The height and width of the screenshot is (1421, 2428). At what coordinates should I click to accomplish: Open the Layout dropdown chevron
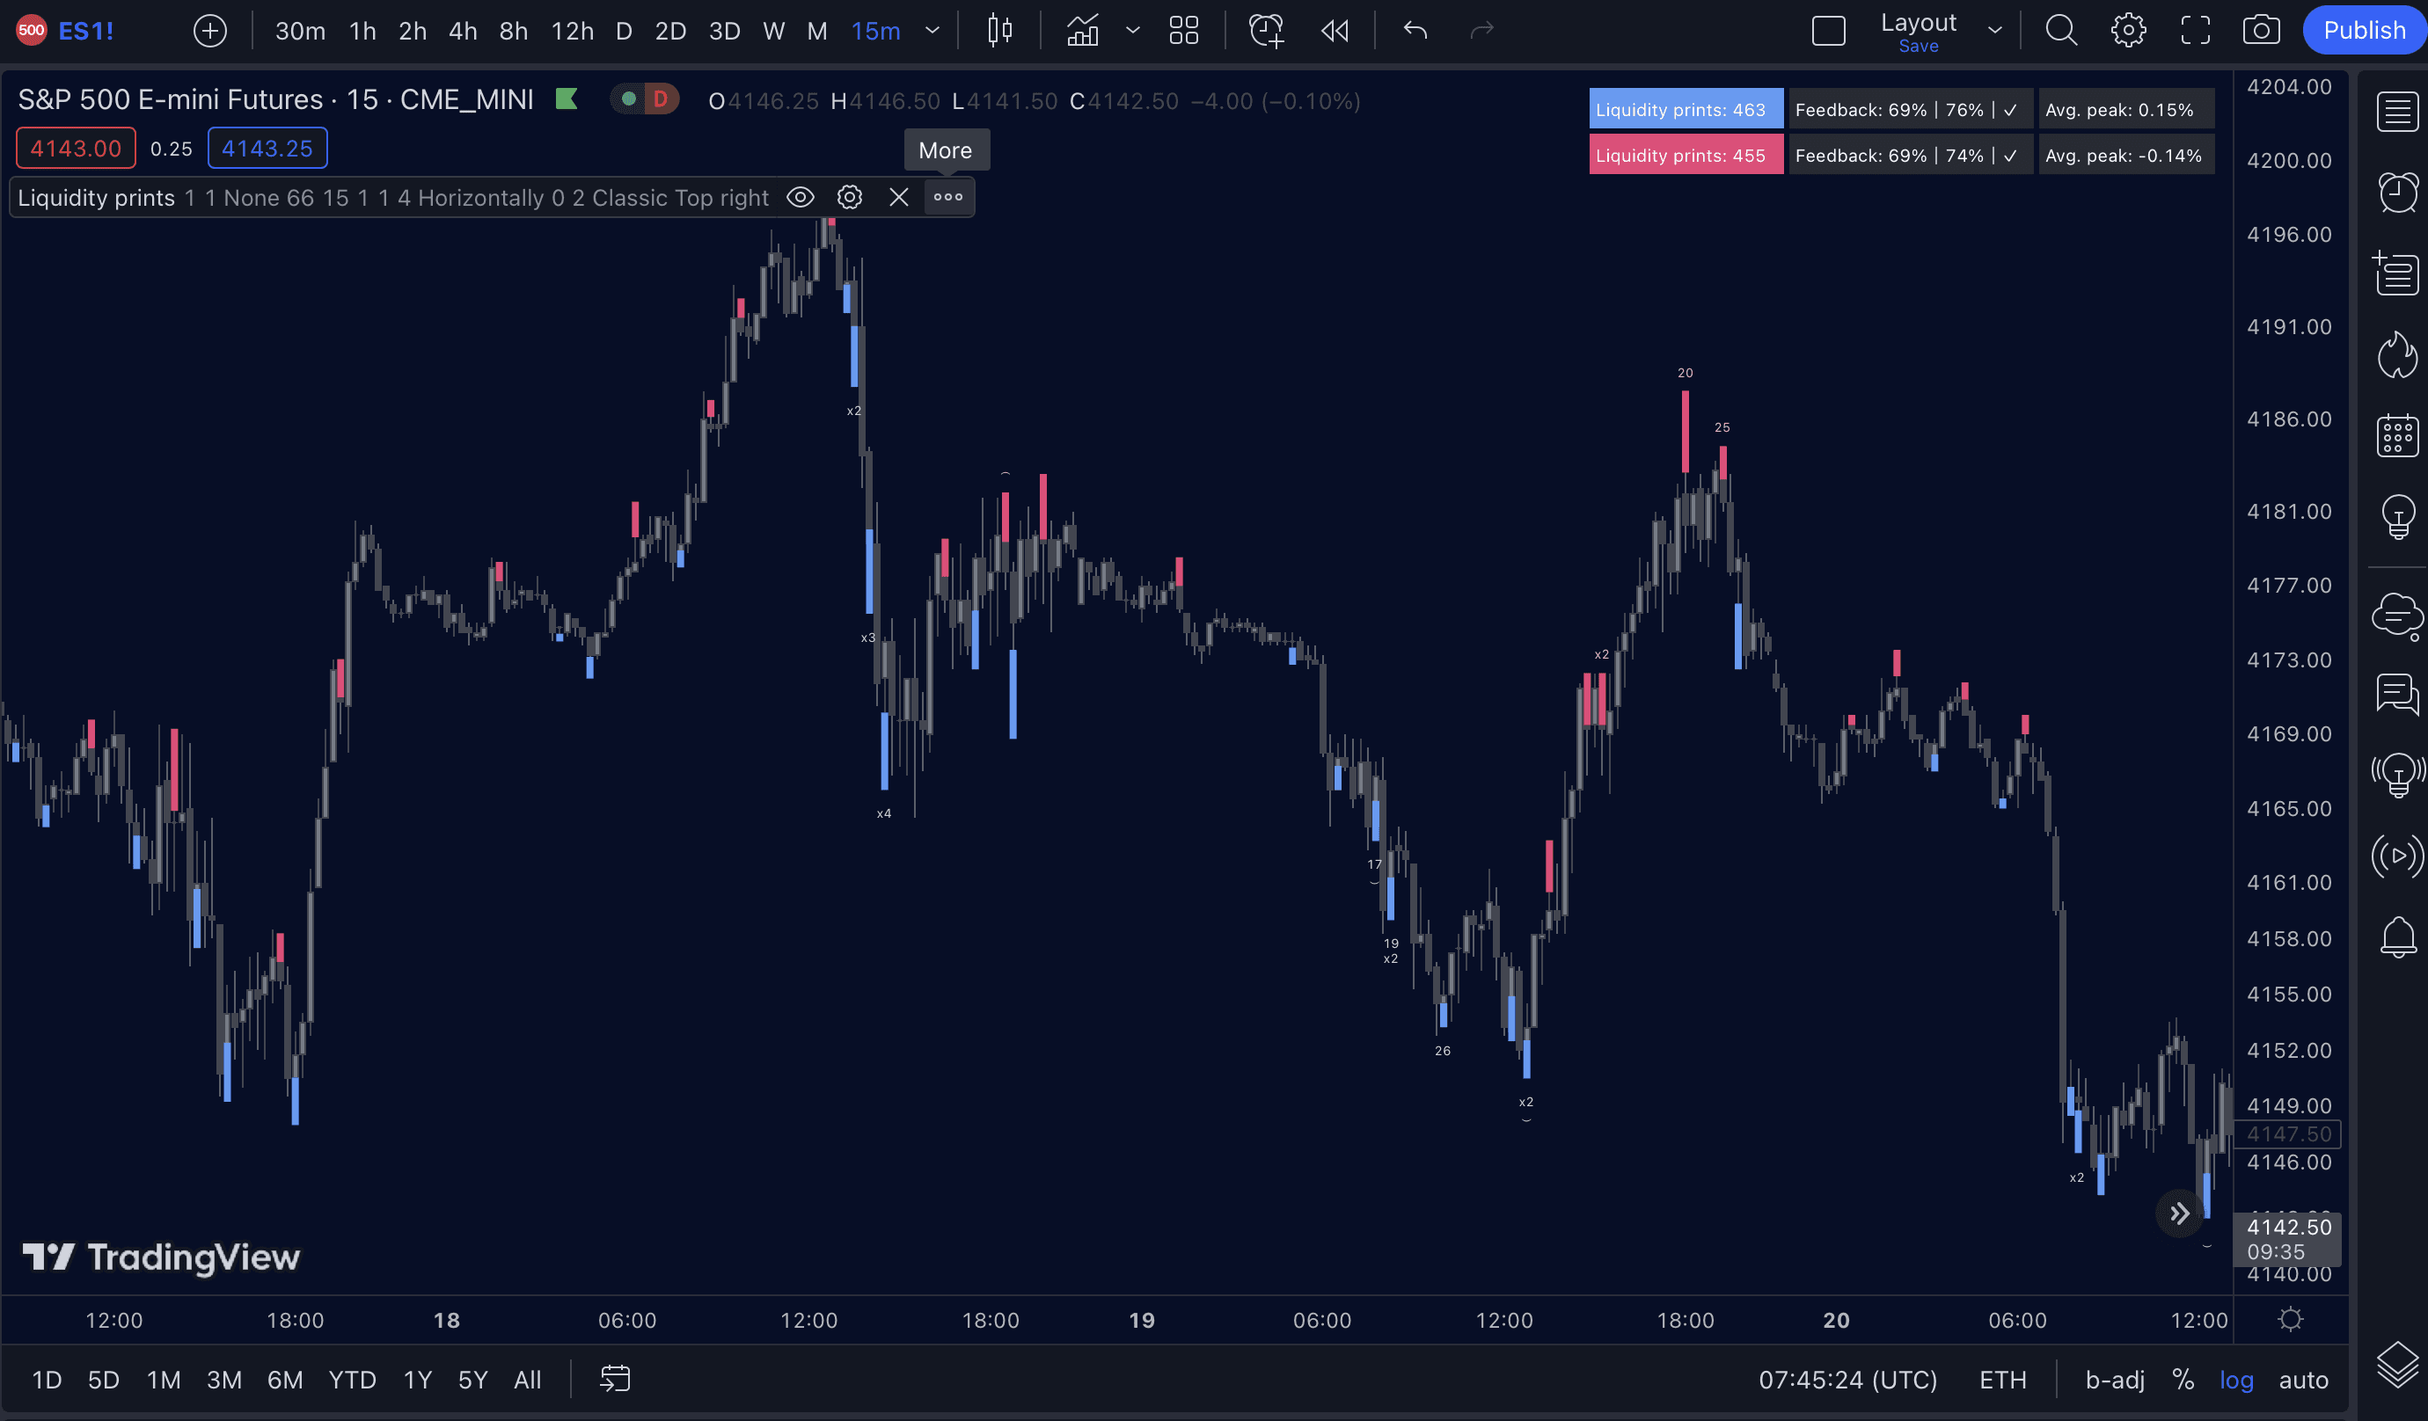1994,31
